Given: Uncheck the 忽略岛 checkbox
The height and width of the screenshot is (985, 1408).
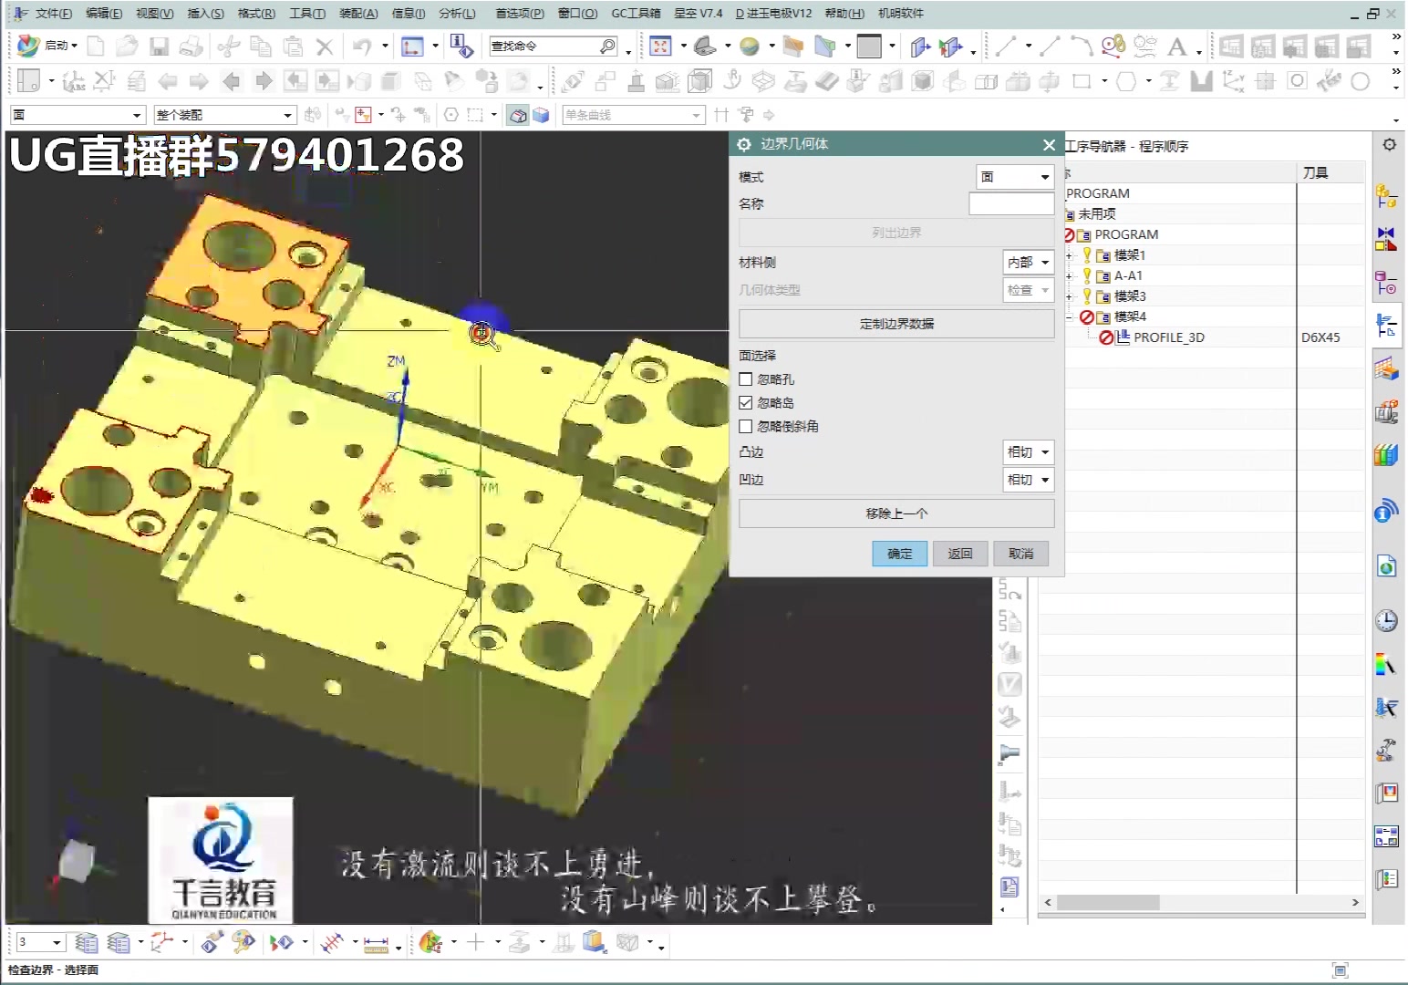Looking at the screenshot, I should pyautogui.click(x=745, y=402).
